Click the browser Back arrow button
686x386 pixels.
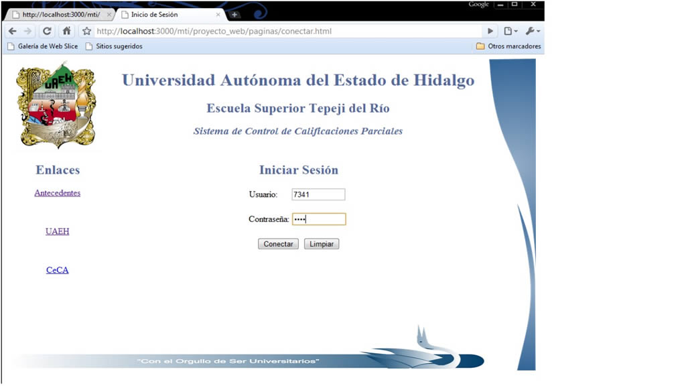click(12, 31)
